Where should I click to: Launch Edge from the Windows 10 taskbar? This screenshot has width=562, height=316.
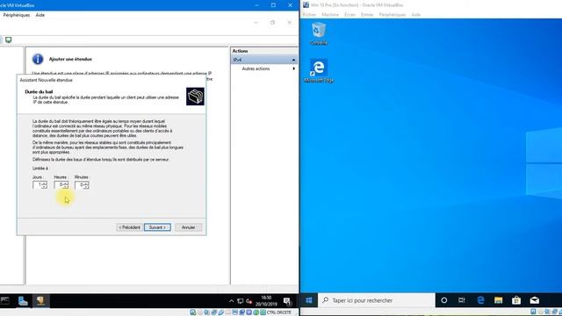point(480,300)
